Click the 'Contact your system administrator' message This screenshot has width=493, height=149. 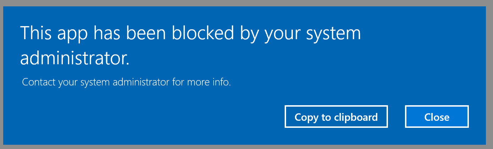[126, 83]
